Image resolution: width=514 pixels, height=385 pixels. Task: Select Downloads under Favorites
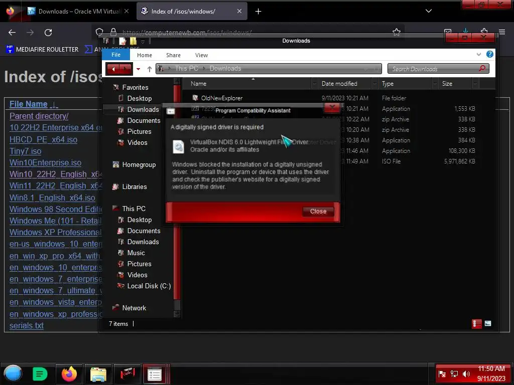[x=143, y=110]
